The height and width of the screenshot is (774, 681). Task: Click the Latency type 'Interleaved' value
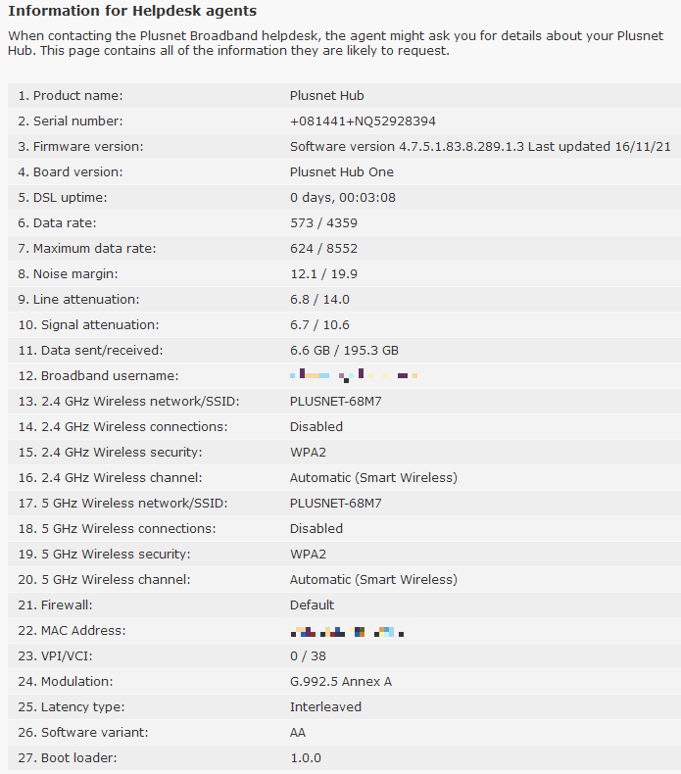325,707
